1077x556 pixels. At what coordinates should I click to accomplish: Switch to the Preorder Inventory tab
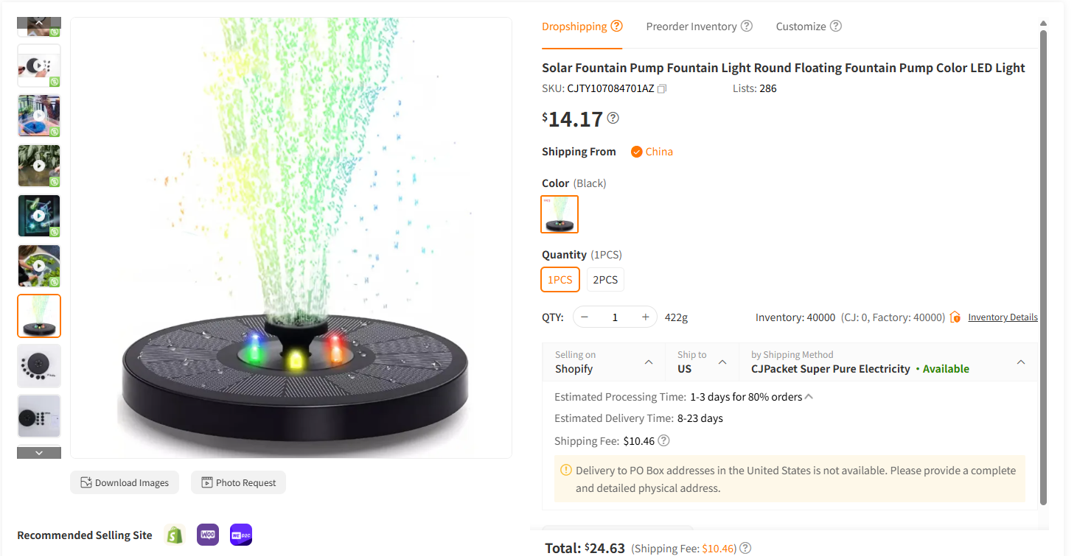coord(691,26)
